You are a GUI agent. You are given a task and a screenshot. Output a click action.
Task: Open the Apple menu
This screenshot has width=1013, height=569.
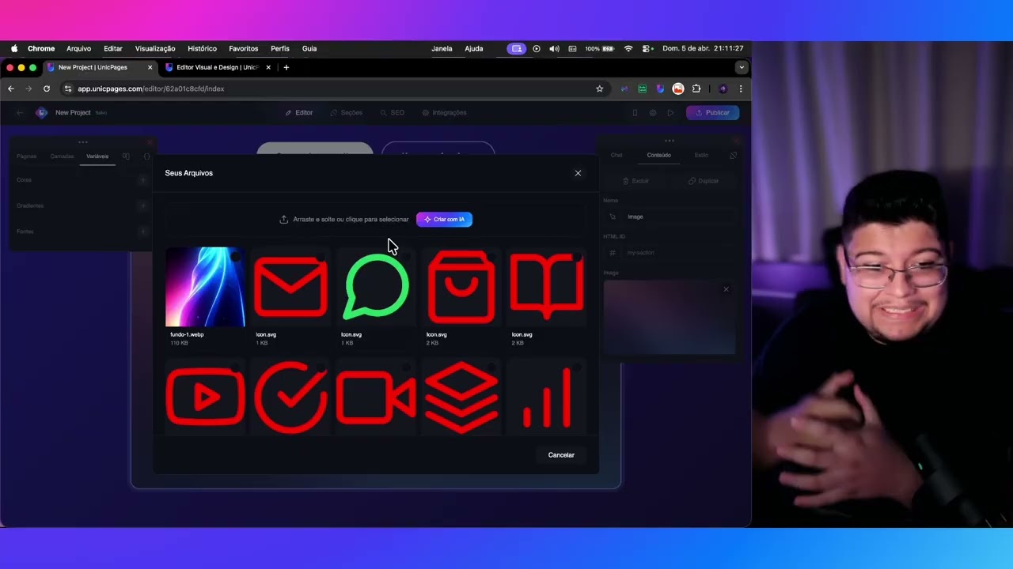point(14,49)
